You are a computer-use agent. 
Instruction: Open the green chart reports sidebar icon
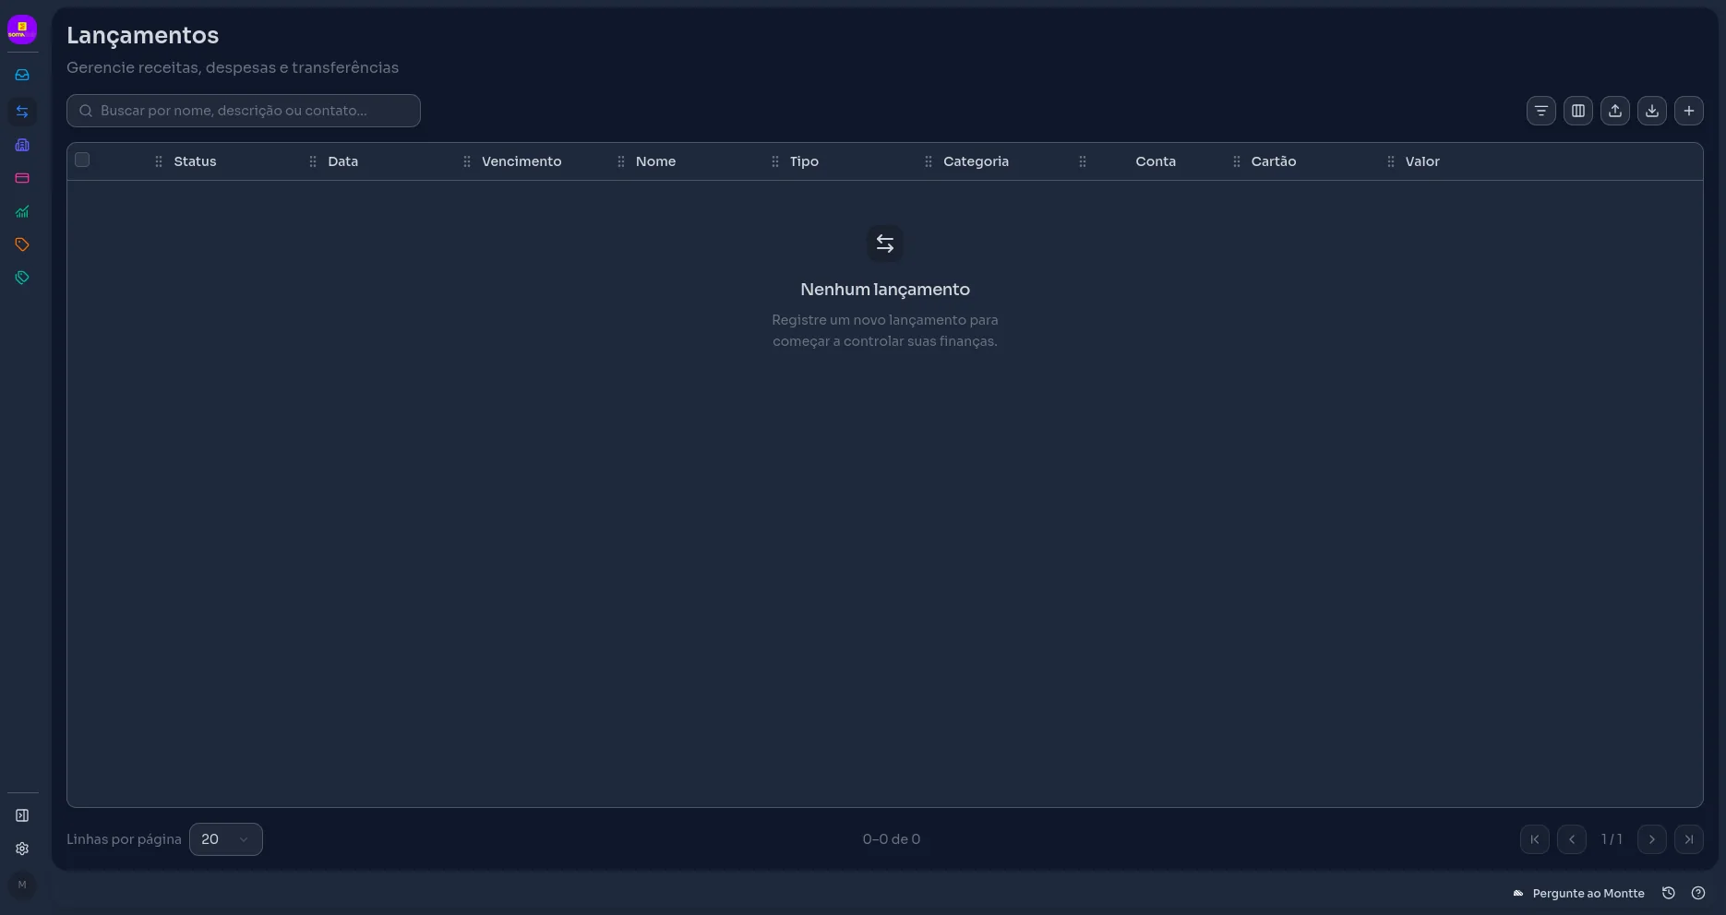(x=22, y=211)
